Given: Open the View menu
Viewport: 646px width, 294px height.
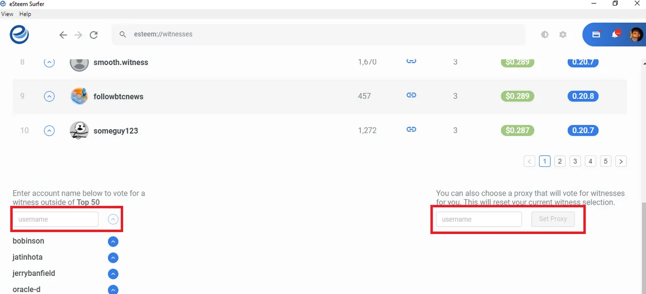Looking at the screenshot, I should [7, 14].
